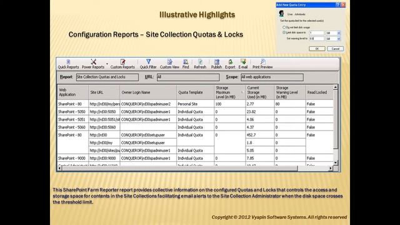Click the Power Reports dropdown arrow
Screen dimensions: 400x225
pos(107,64)
